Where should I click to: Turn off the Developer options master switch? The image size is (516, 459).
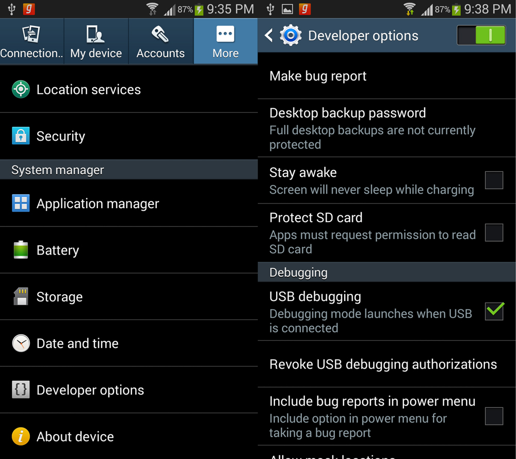pyautogui.click(x=481, y=35)
